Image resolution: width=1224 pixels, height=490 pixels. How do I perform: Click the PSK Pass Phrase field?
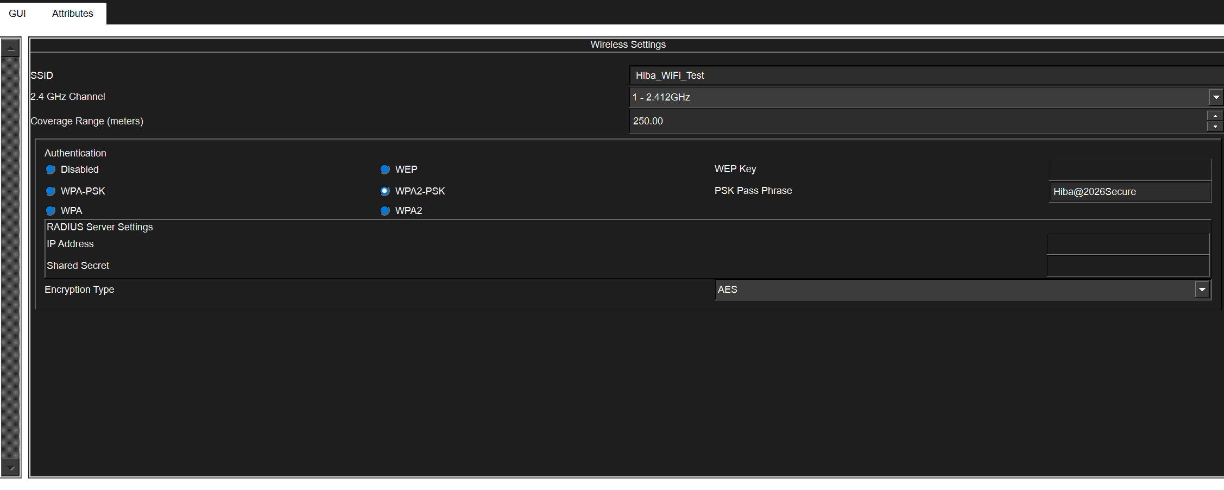tap(1130, 192)
